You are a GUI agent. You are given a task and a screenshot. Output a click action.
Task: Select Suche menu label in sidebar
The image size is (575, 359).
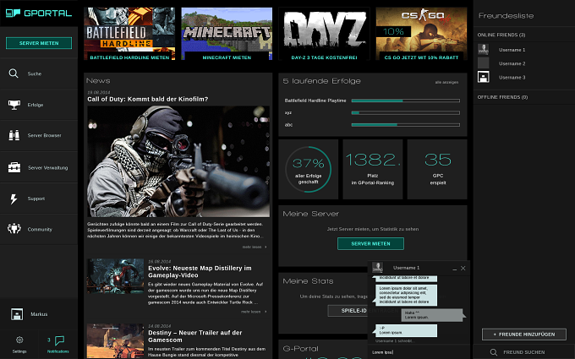[34, 73]
